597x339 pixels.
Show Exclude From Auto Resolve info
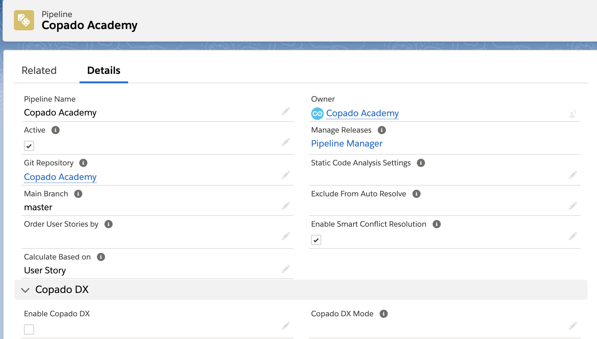417,194
